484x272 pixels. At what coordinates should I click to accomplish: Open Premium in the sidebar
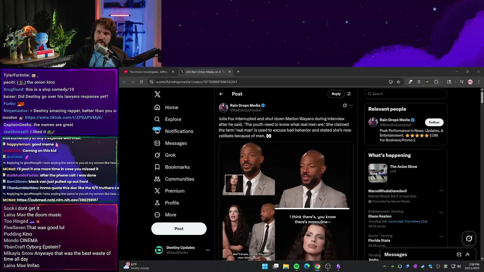(x=169, y=191)
